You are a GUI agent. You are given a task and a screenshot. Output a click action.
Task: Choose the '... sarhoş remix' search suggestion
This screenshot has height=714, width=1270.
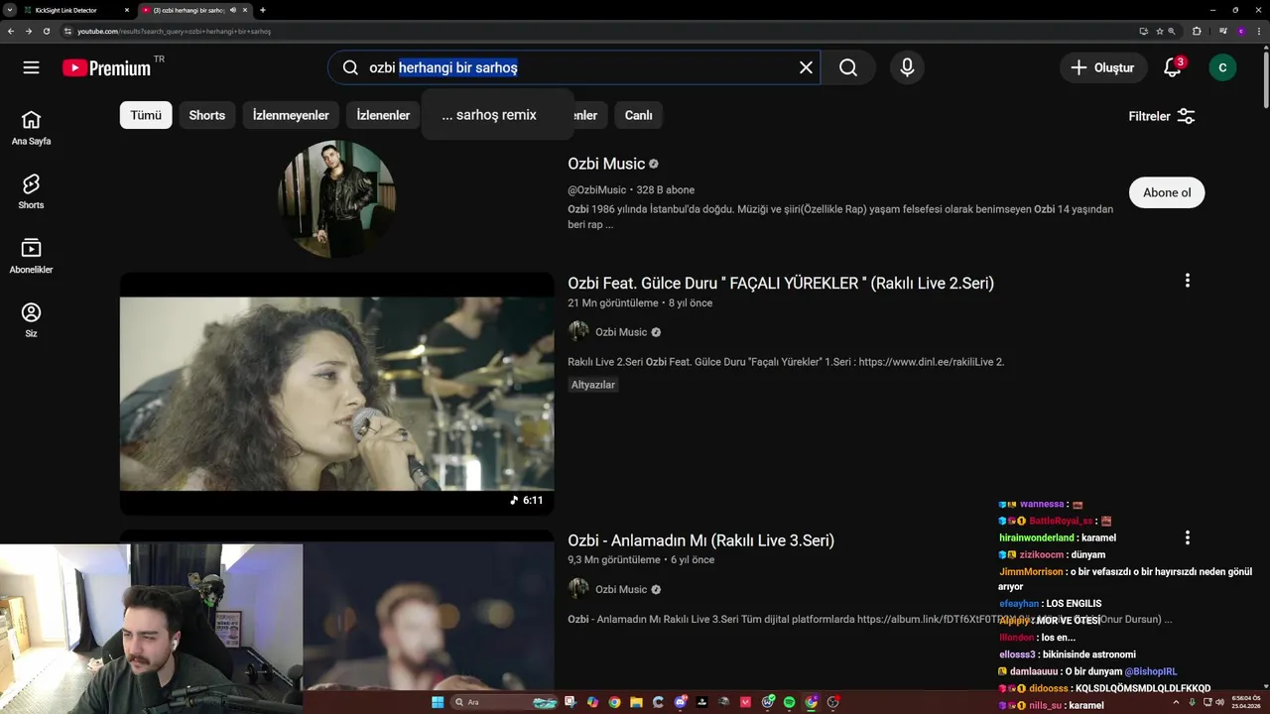click(498, 115)
